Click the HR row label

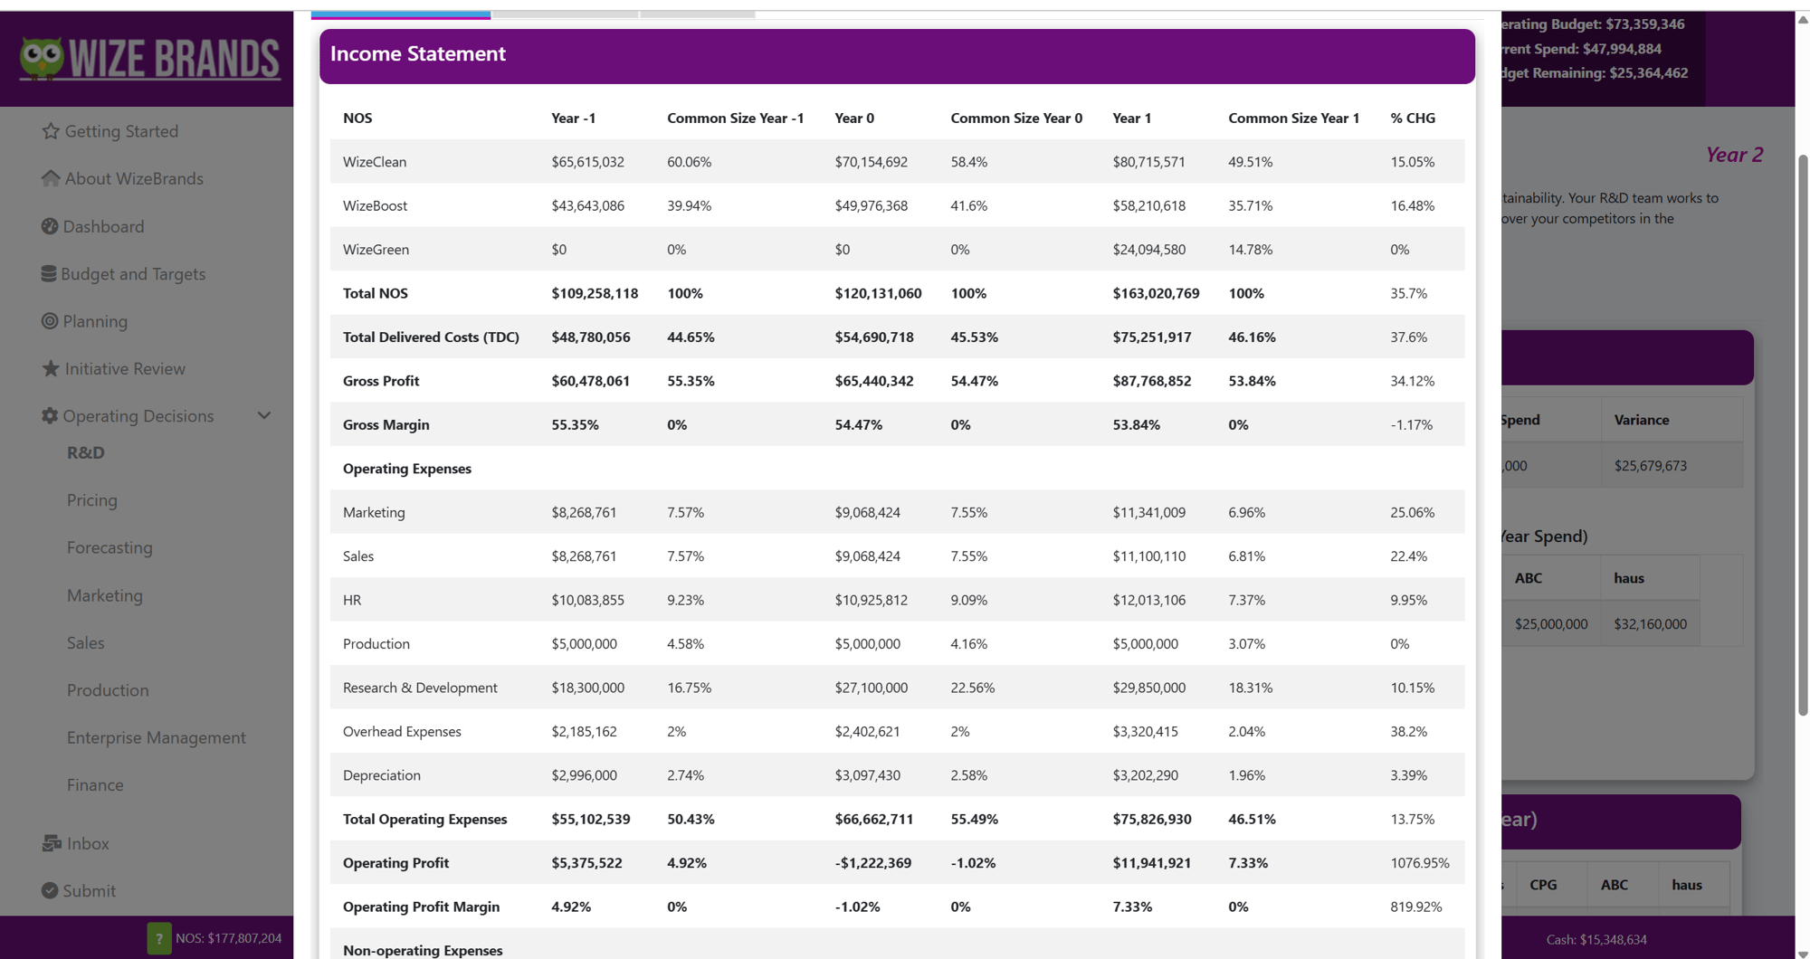(352, 600)
